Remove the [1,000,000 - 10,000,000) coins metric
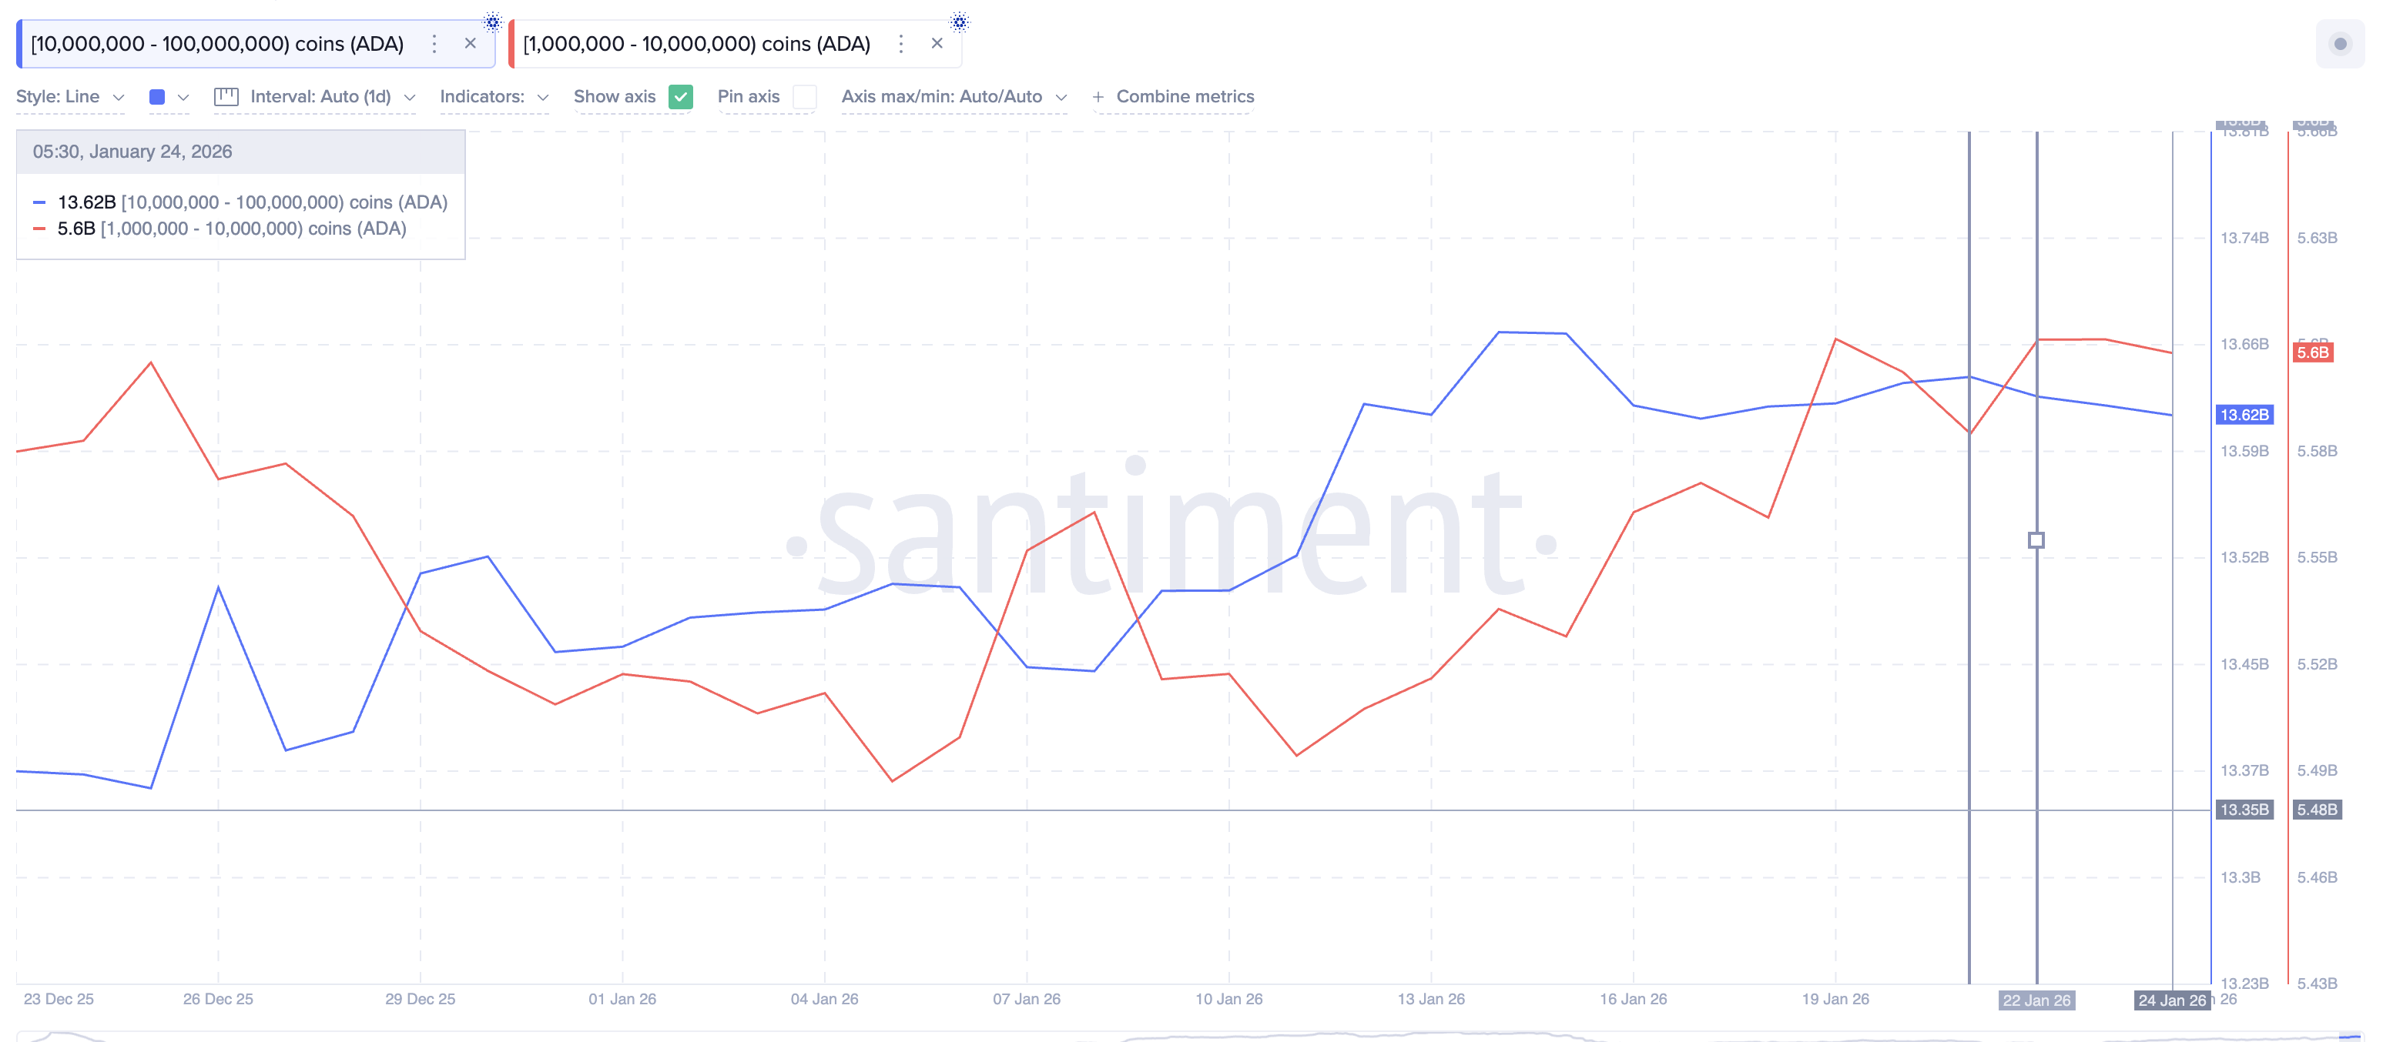The width and height of the screenshot is (2383, 1042). pos(937,42)
